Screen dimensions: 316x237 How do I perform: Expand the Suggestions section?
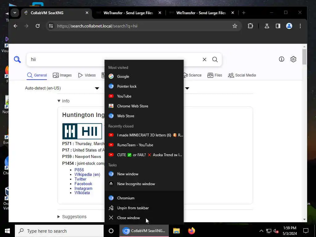[72, 217]
